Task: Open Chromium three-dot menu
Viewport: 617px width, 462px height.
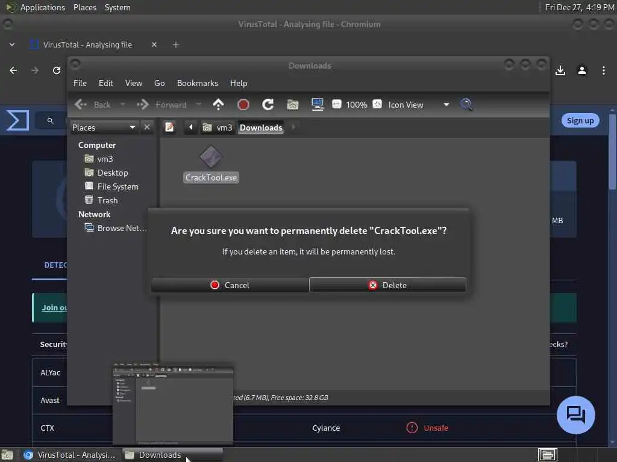Action: click(x=604, y=70)
